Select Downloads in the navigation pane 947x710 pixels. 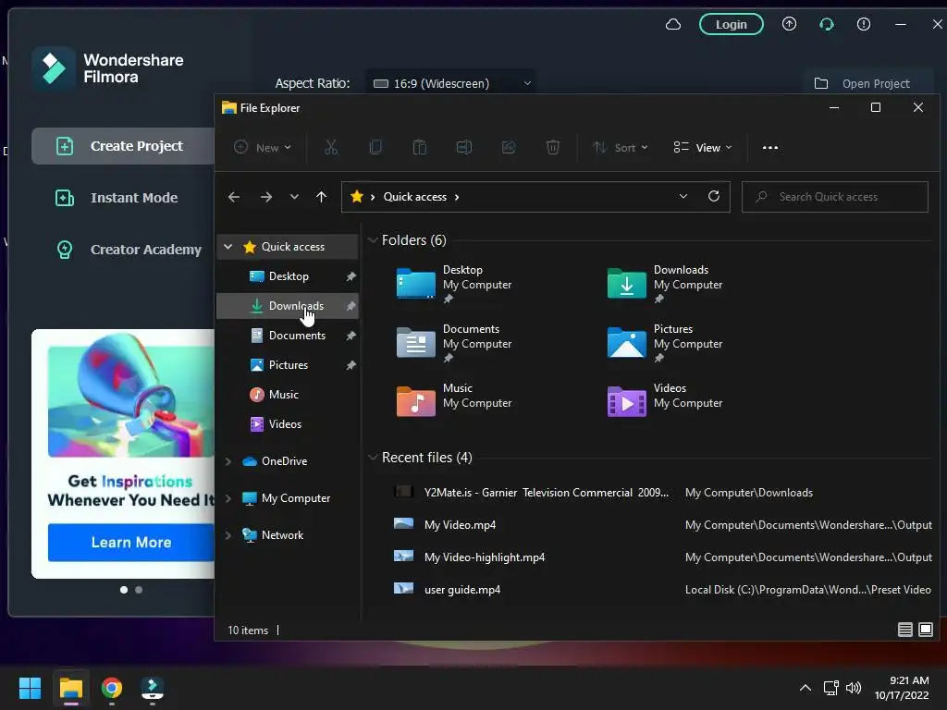[x=288, y=305]
